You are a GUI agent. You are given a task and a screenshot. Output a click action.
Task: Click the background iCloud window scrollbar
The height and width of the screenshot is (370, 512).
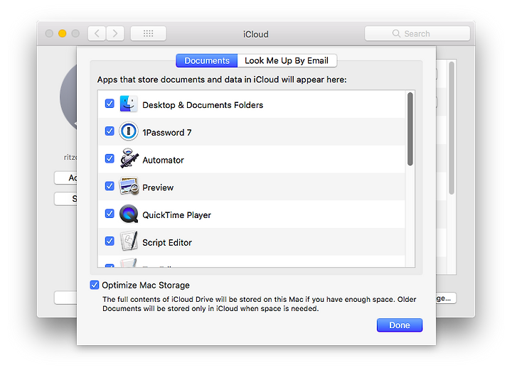452,128
